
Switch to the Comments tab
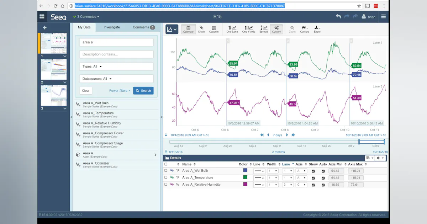[x=144, y=27]
